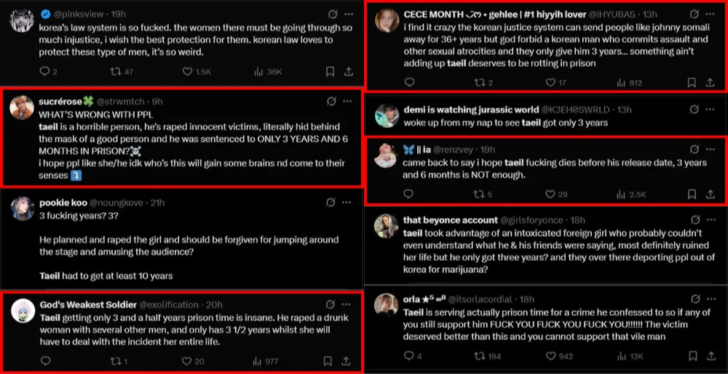Click sucrérose's profile avatar
The height and width of the screenshot is (374, 728).
click(x=22, y=107)
